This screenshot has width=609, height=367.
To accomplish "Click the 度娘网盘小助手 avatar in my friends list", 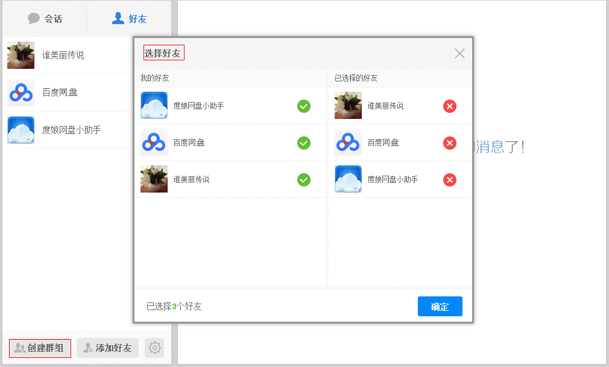I will [154, 106].
